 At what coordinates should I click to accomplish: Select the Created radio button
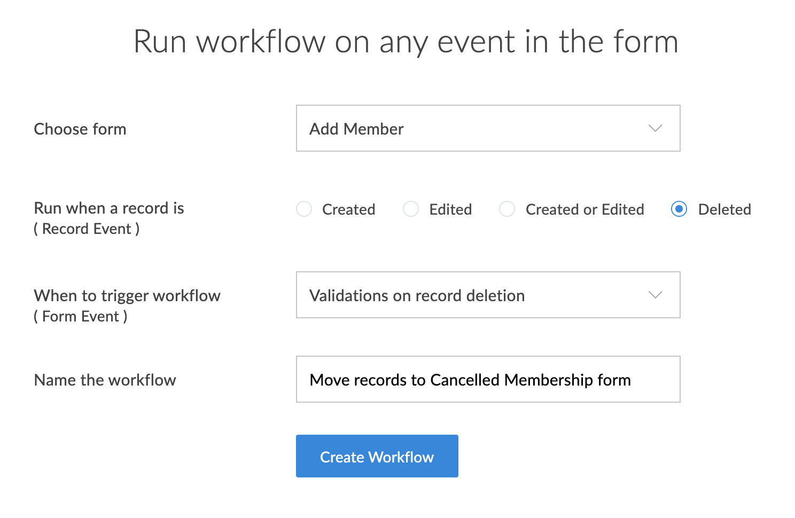pos(304,209)
